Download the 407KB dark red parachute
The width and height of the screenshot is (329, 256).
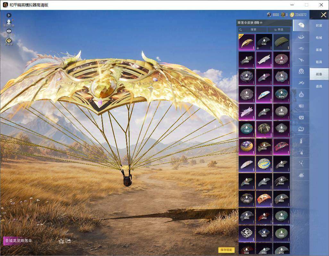(264, 216)
